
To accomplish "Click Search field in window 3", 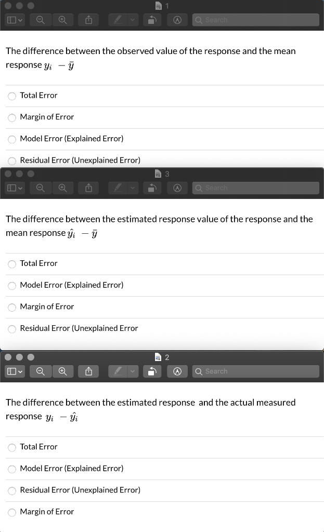I will [x=256, y=188].
